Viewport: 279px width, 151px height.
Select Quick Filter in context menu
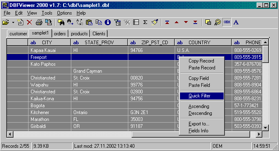click(x=202, y=96)
